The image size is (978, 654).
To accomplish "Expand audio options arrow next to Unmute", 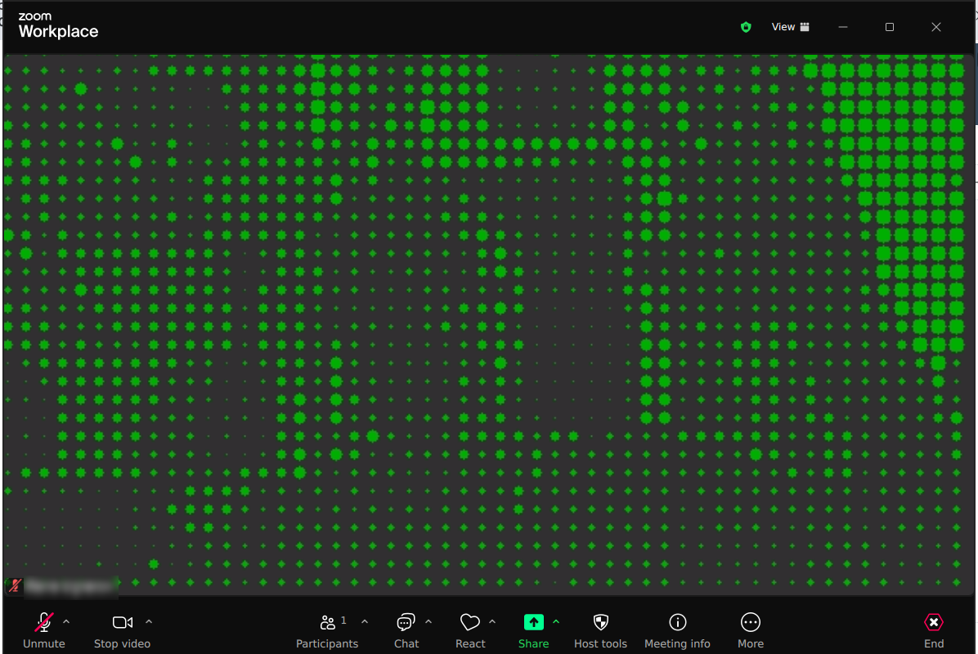I will [66, 622].
